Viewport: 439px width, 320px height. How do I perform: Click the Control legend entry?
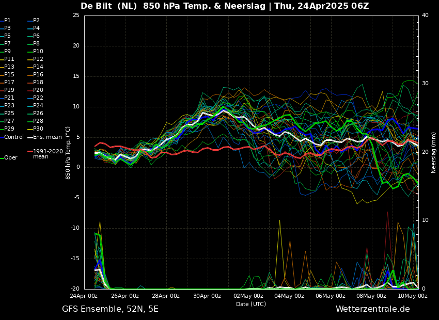pos(12,137)
